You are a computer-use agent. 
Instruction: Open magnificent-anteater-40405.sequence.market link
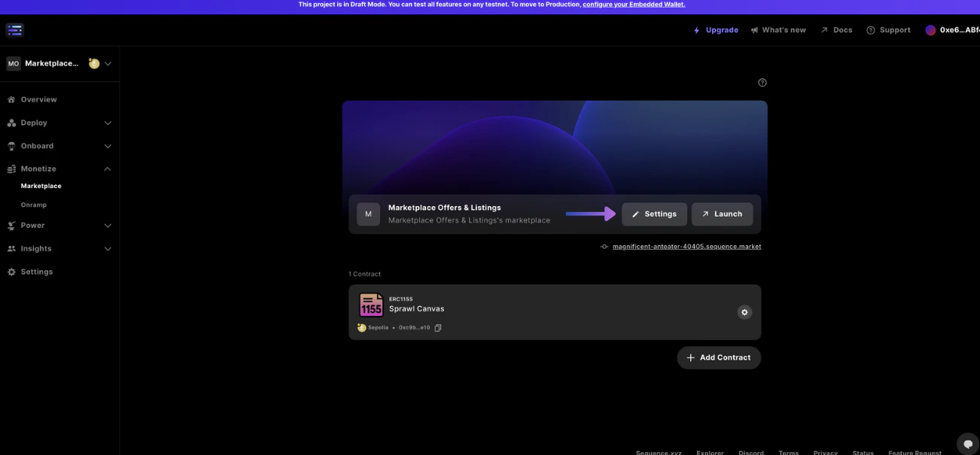click(x=686, y=247)
